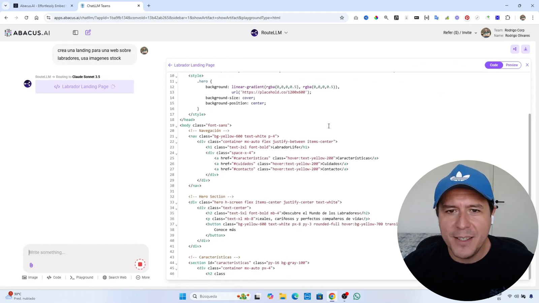539x303 pixels.
Task: Enable Search Web in the composer toolbar
Action: 115,277
